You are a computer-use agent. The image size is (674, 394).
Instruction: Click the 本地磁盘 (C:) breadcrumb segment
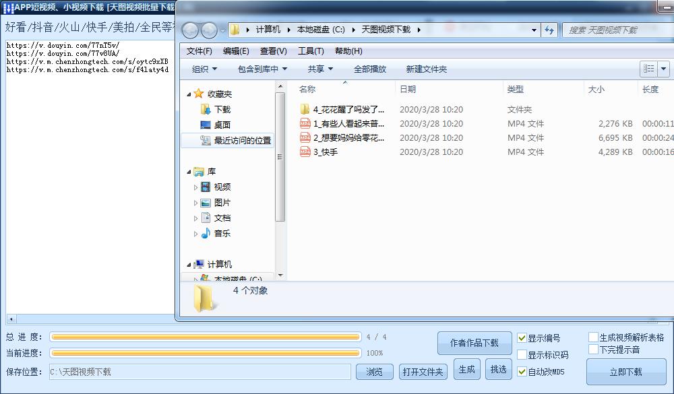pyautogui.click(x=321, y=30)
